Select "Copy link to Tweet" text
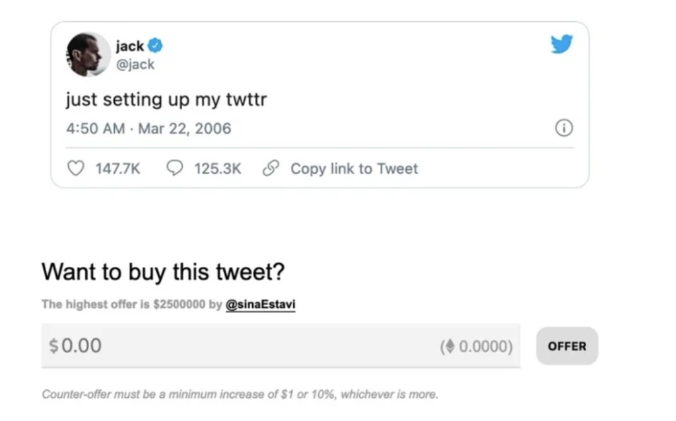Viewport: 676px width, 421px height. tap(354, 169)
